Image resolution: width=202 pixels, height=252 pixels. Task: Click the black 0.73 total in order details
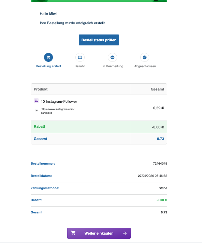coord(164,212)
